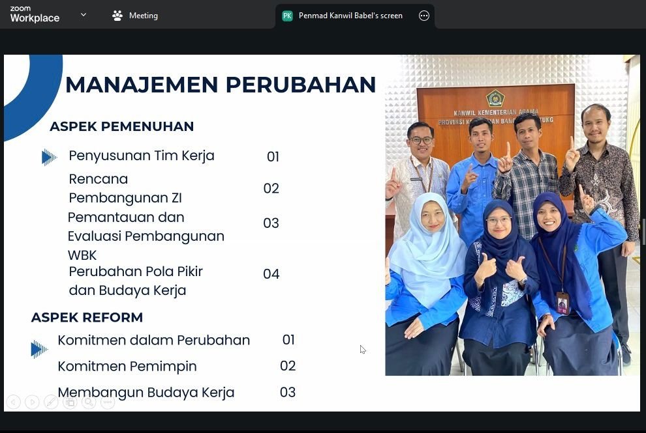Show all slides grid view icon
The height and width of the screenshot is (433, 646).
point(70,402)
